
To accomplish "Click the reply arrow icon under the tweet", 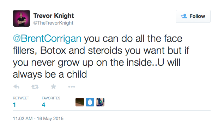I will [x=16, y=87].
